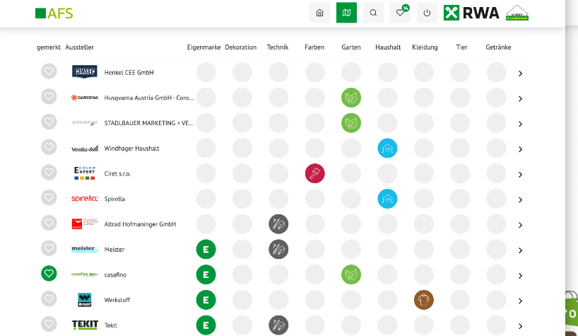Bookmark Spirella with heart
This screenshot has height=336, width=578.
49,197
